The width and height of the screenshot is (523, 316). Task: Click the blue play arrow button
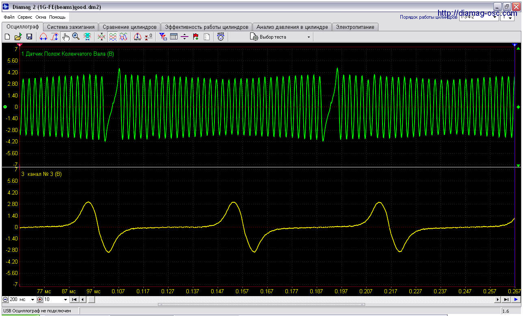(x=516, y=299)
